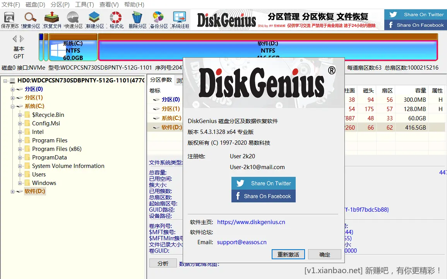Click the Twitter bird icon in the top banner
Viewport: 447px width, 279px height.
click(x=394, y=15)
